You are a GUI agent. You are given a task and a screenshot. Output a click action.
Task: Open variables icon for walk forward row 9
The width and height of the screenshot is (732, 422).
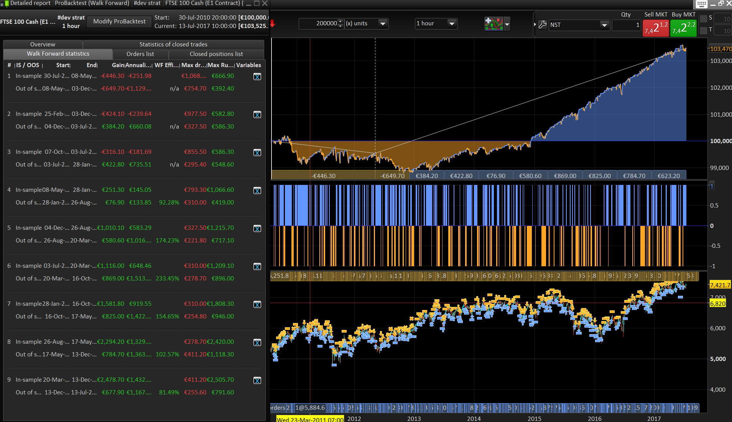pyautogui.click(x=257, y=381)
